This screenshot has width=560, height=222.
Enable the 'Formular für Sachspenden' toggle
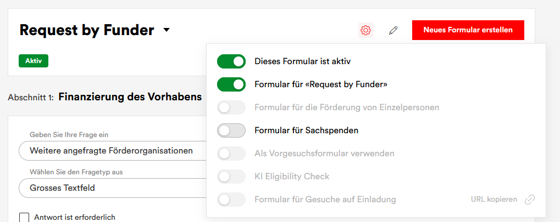pyautogui.click(x=231, y=130)
